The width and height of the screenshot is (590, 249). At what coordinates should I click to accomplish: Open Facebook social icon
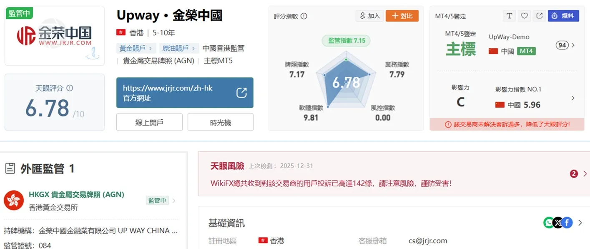pos(567,223)
